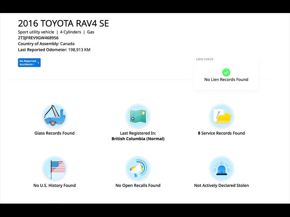Click the "Gas" fuel type text
This screenshot has height=217, width=290.
pyautogui.click(x=91, y=32)
